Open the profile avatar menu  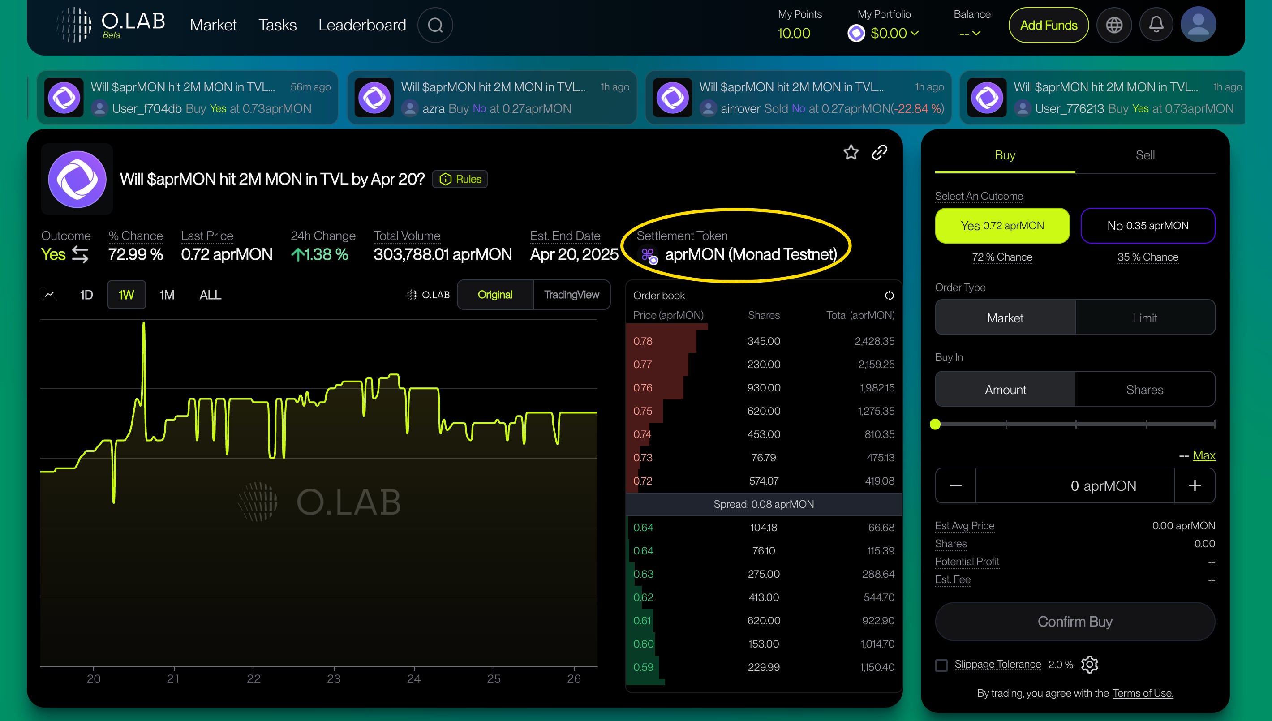pyautogui.click(x=1198, y=24)
